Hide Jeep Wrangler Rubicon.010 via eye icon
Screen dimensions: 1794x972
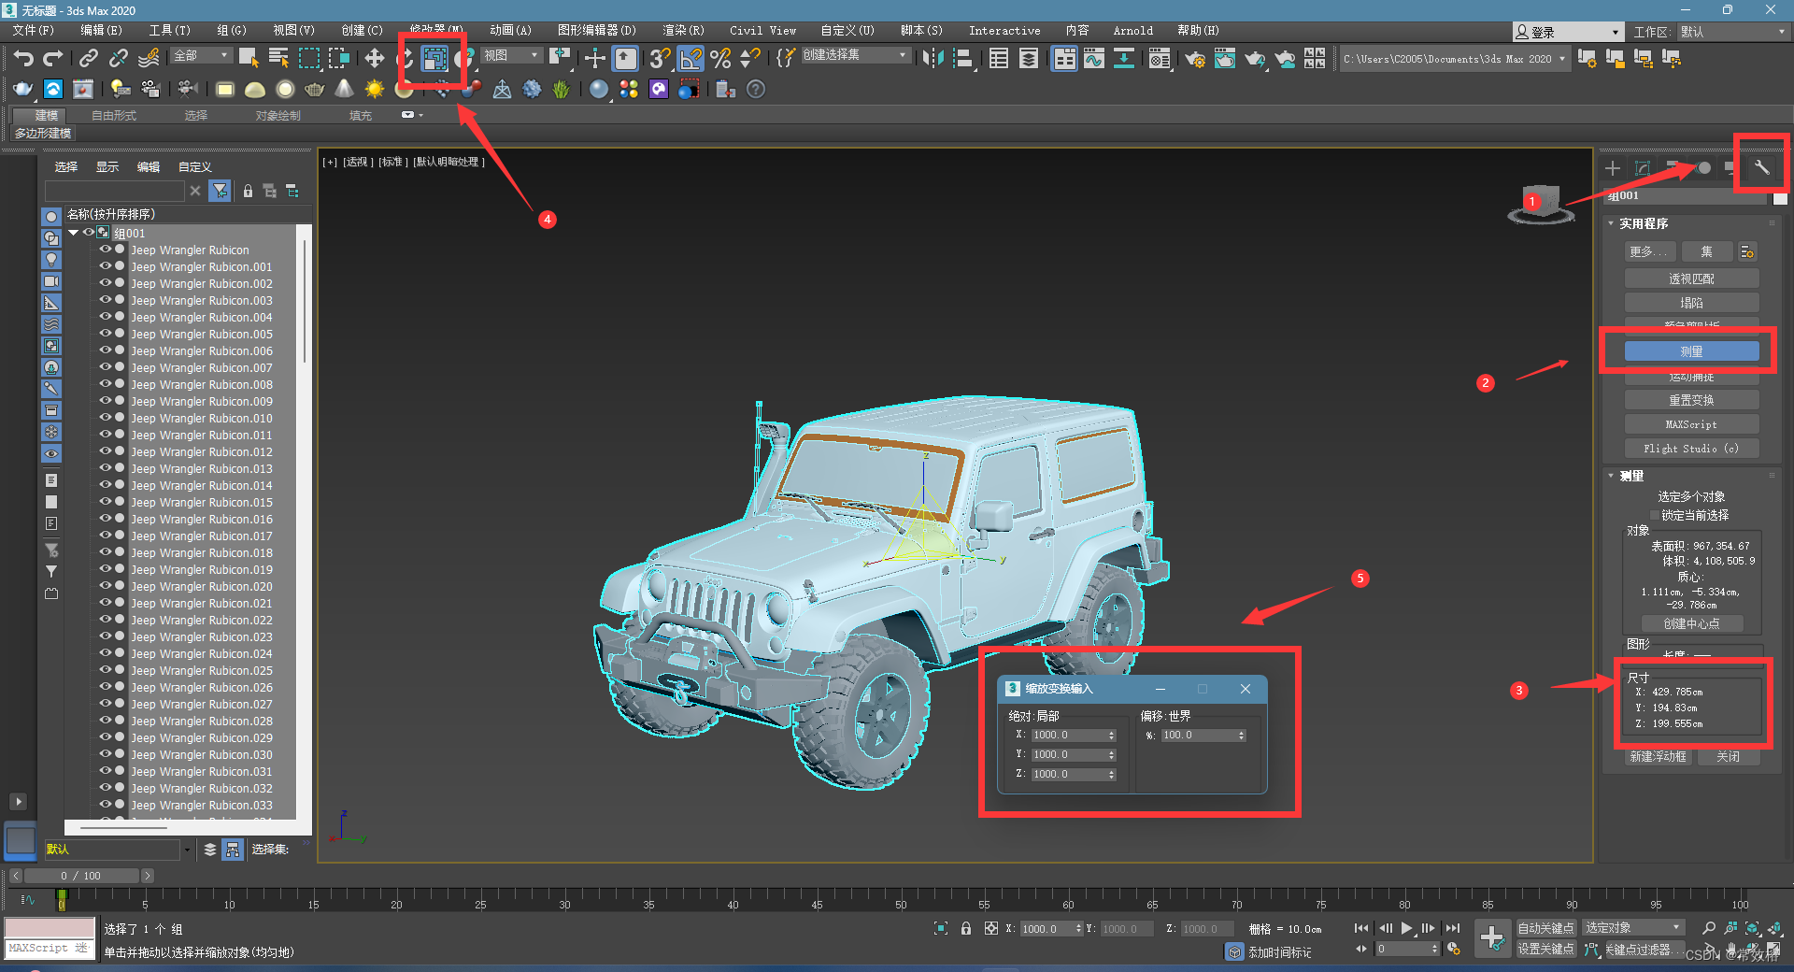point(106,418)
